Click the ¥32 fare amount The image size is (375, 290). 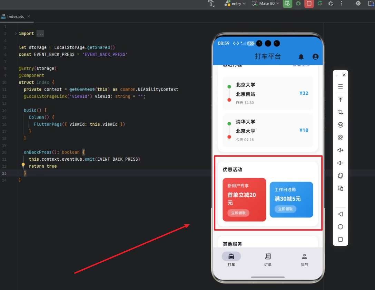pyautogui.click(x=304, y=93)
